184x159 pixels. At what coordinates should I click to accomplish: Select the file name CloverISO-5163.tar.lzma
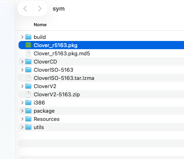click(x=64, y=78)
